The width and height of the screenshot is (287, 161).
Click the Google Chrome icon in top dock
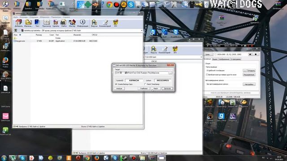click(x=109, y=4)
